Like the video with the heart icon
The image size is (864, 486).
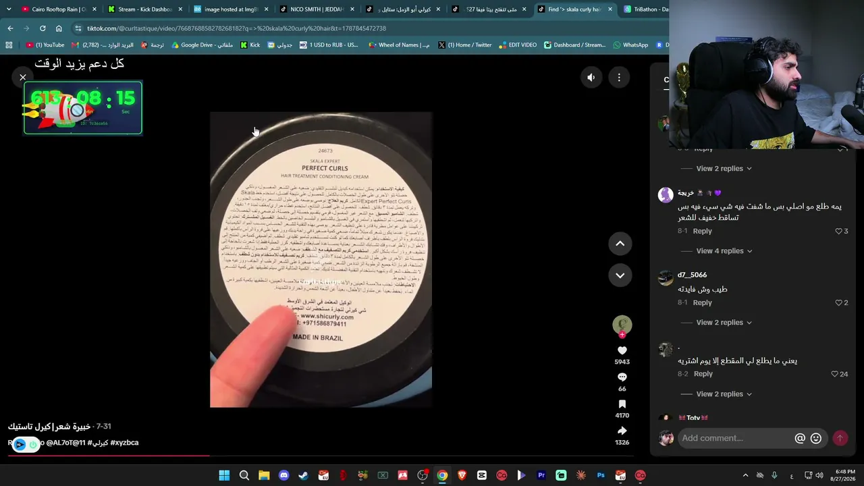point(622,350)
